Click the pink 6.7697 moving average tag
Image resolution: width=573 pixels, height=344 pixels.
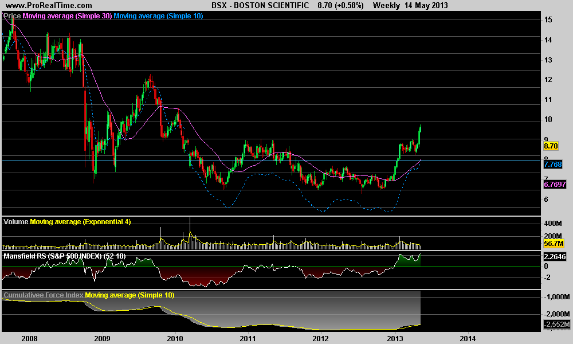554,185
